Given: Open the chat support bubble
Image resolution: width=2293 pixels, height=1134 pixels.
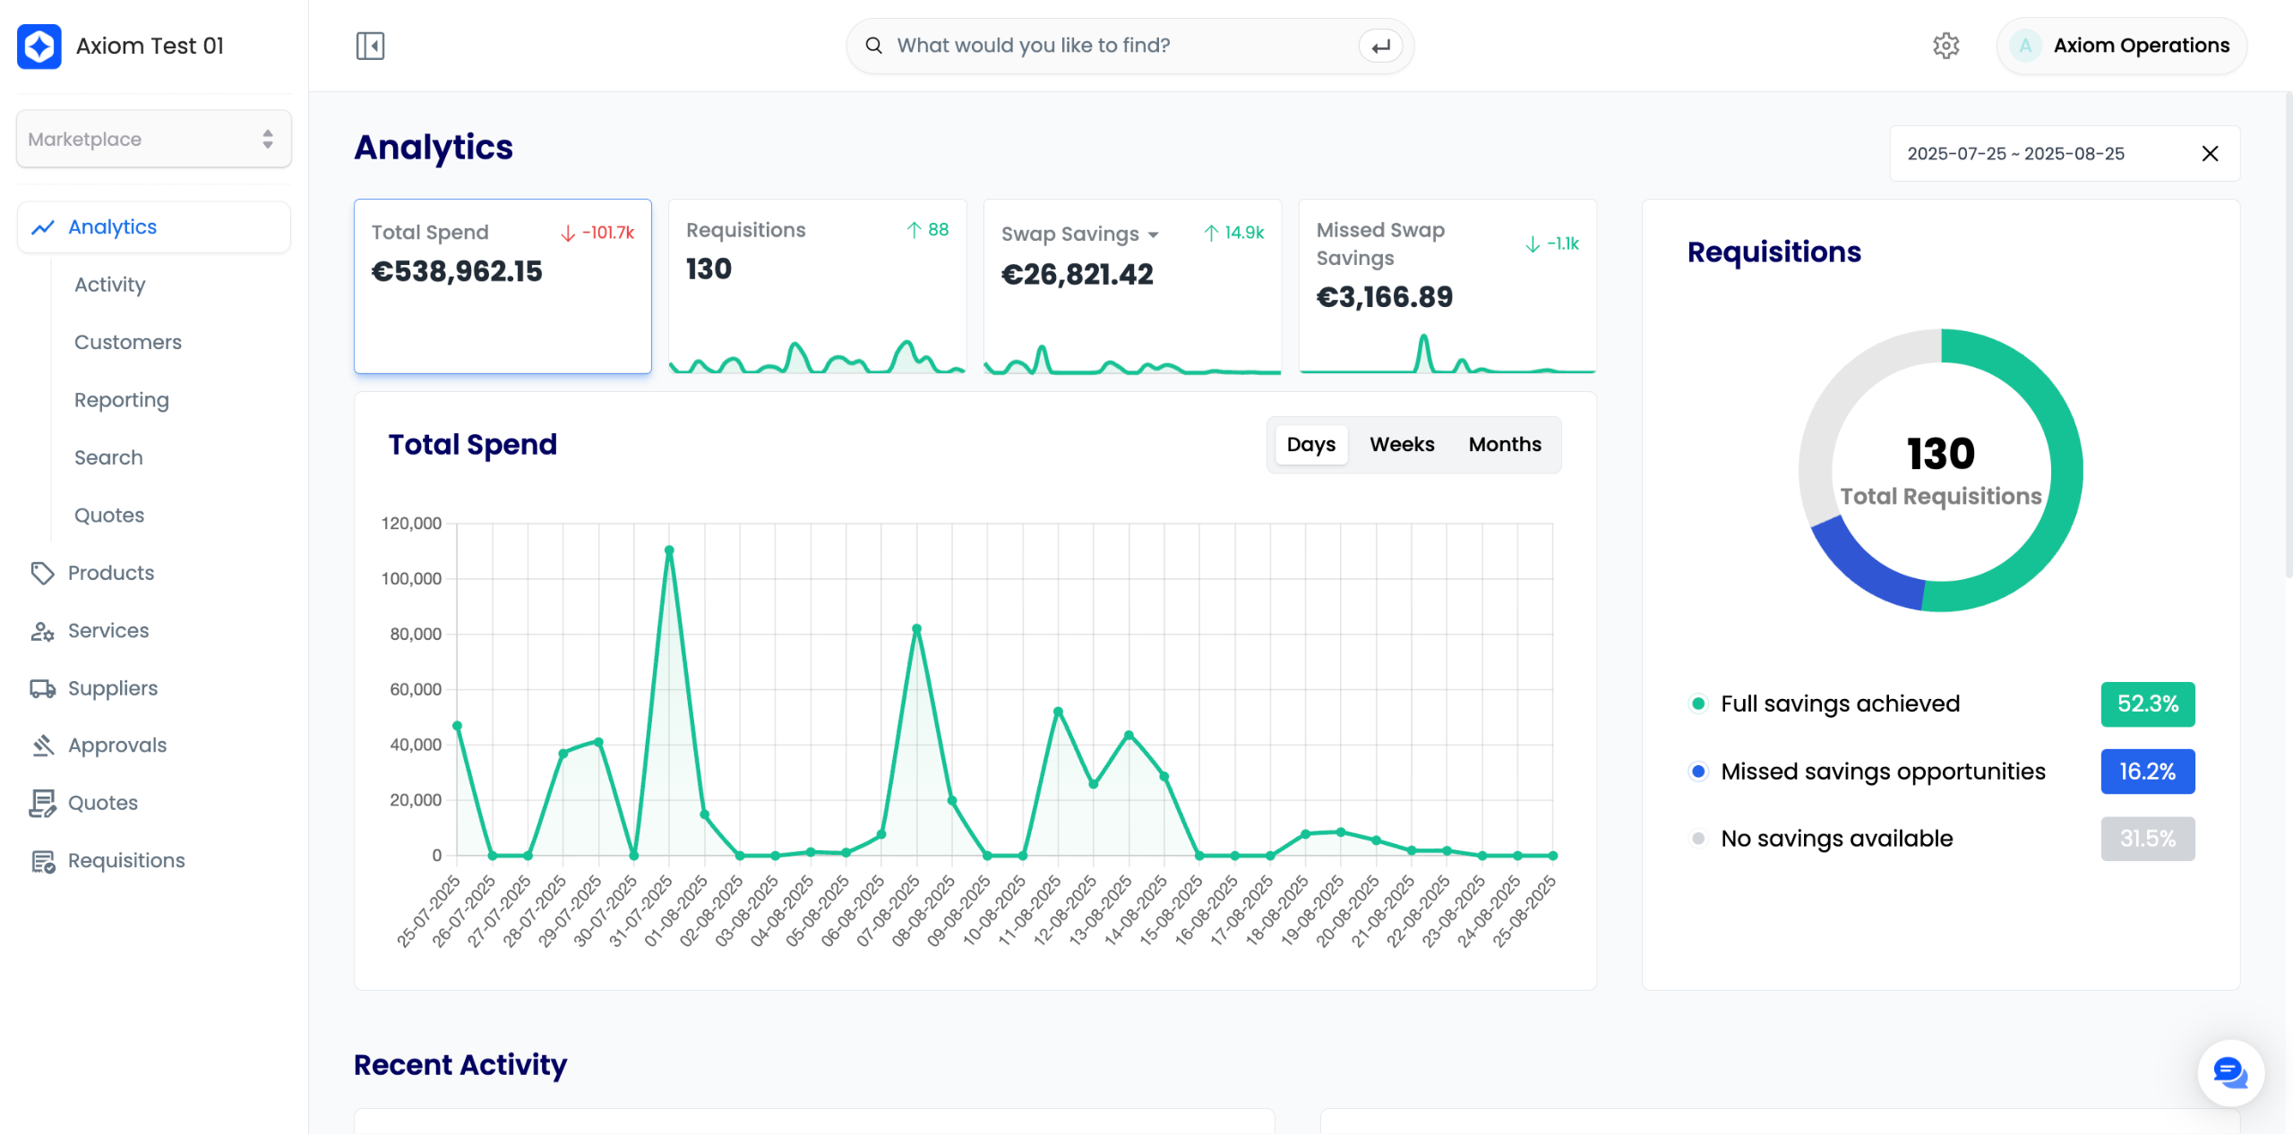Looking at the screenshot, I should pyautogui.click(x=2229, y=1071).
